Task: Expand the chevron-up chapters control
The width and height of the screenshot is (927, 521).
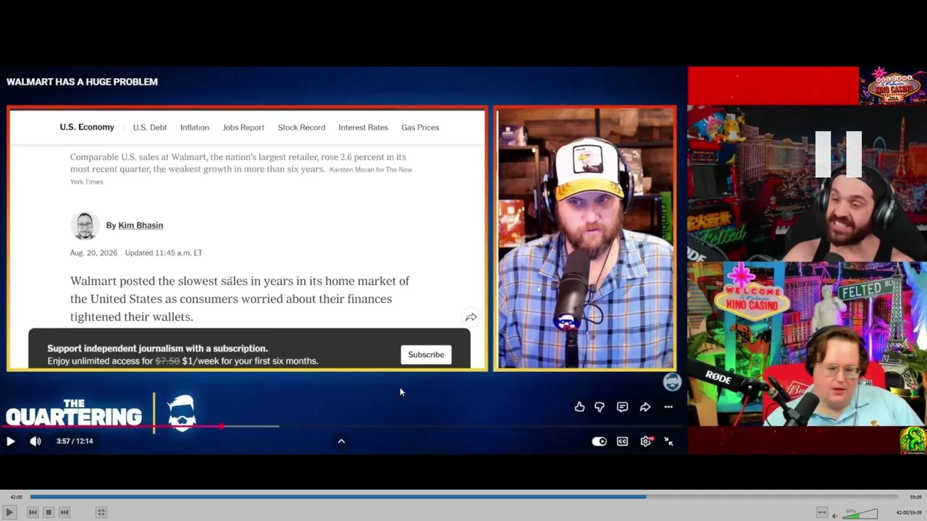Action: (341, 441)
